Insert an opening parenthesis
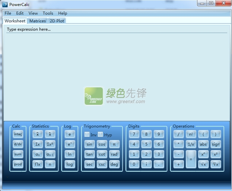 pos(203,134)
